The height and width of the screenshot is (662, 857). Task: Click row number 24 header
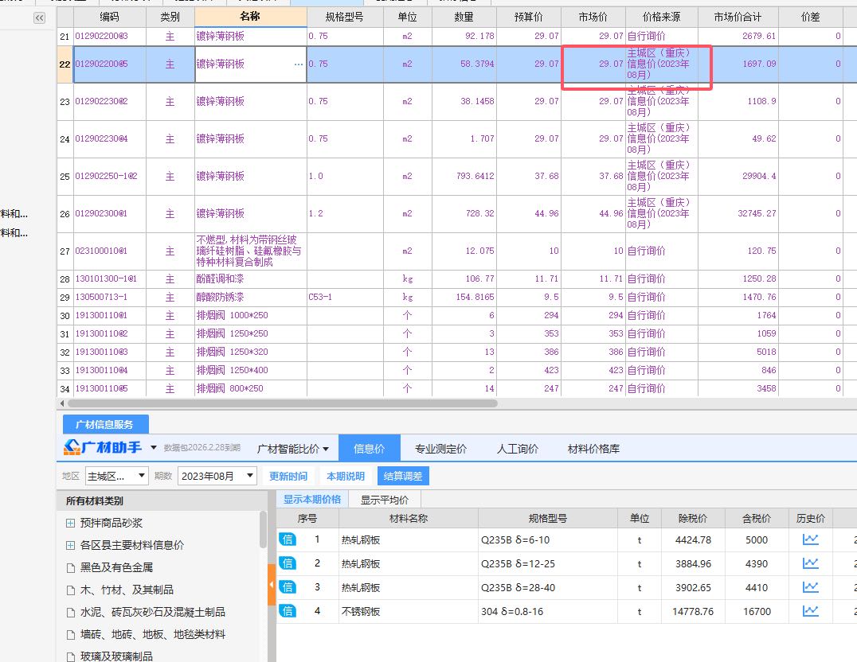pos(65,139)
